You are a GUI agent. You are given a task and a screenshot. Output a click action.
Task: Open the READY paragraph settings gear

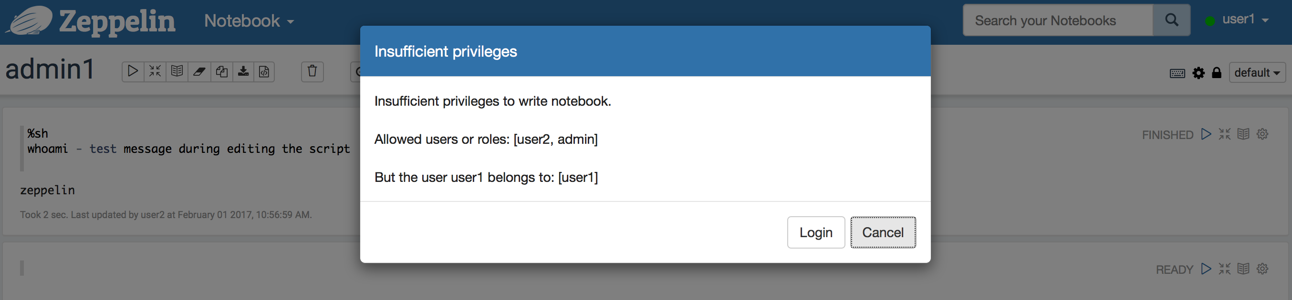(1262, 269)
